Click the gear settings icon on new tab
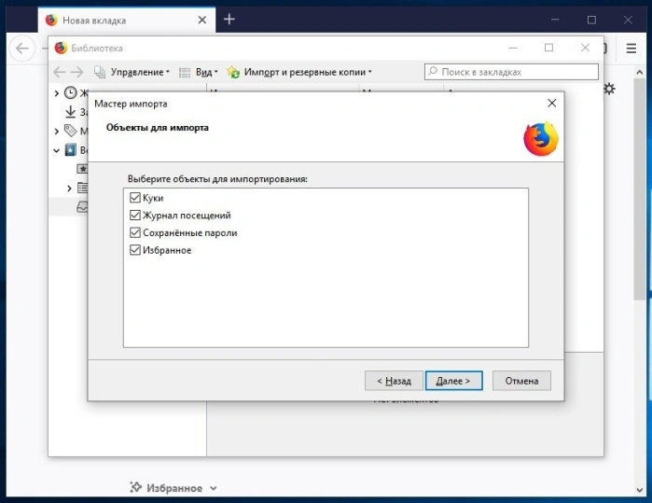 pyautogui.click(x=609, y=89)
